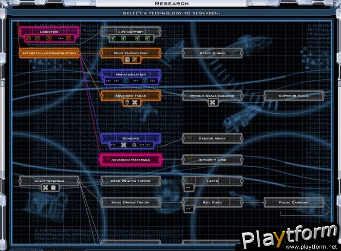Screen dimensions: 341x251
Task: Choose Integrity Grid to research
Action: [212, 159]
